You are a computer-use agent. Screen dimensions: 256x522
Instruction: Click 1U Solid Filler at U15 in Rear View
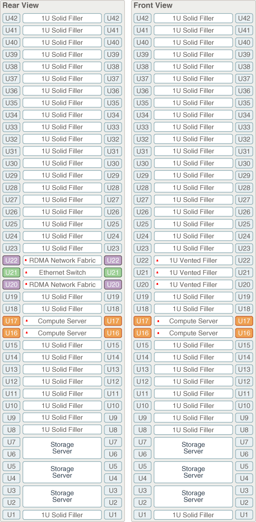click(x=62, y=345)
